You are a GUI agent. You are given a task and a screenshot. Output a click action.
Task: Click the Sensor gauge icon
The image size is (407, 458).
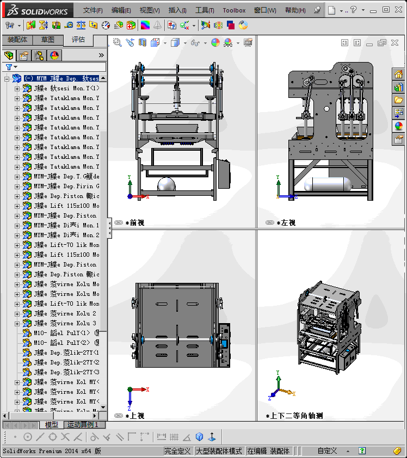[106, 26]
